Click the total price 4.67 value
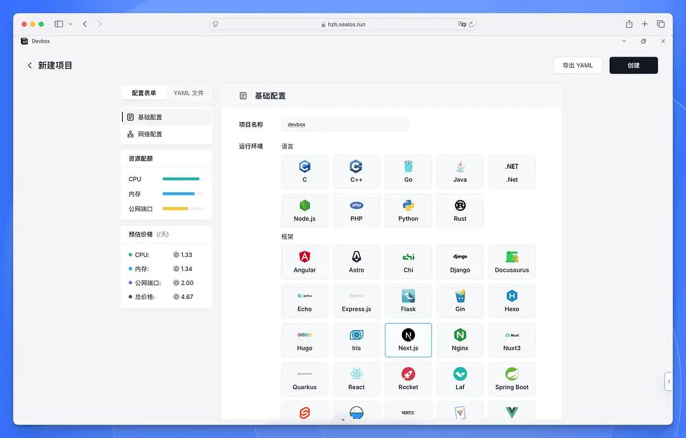686x438 pixels. point(187,297)
